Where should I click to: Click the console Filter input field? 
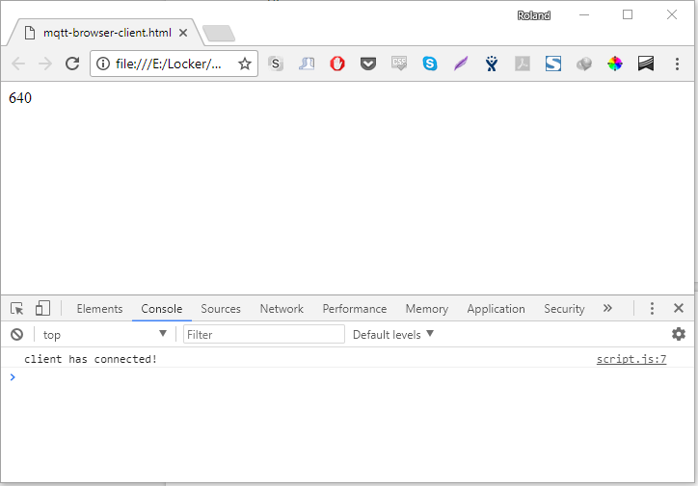pyautogui.click(x=263, y=335)
